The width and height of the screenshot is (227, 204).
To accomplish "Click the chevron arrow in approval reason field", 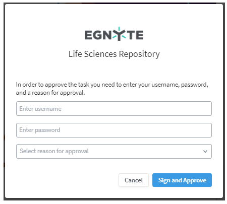I will pyautogui.click(x=205, y=151).
